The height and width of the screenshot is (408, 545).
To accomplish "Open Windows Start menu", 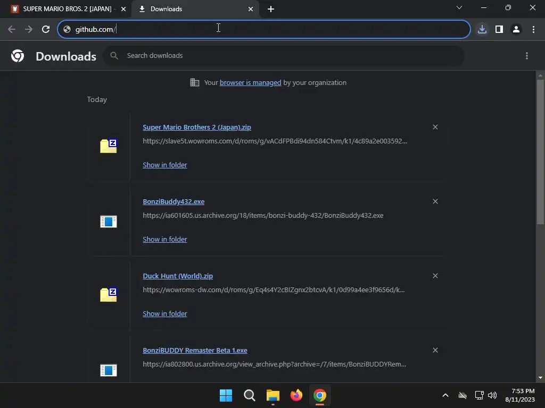I will (x=226, y=395).
